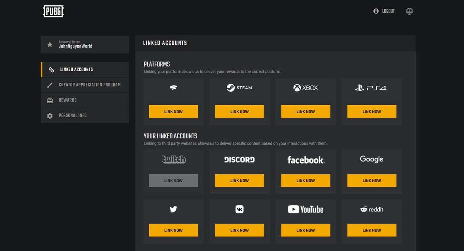The image size is (464, 251).
Task: Click the YouTube logo
Action: click(x=305, y=209)
